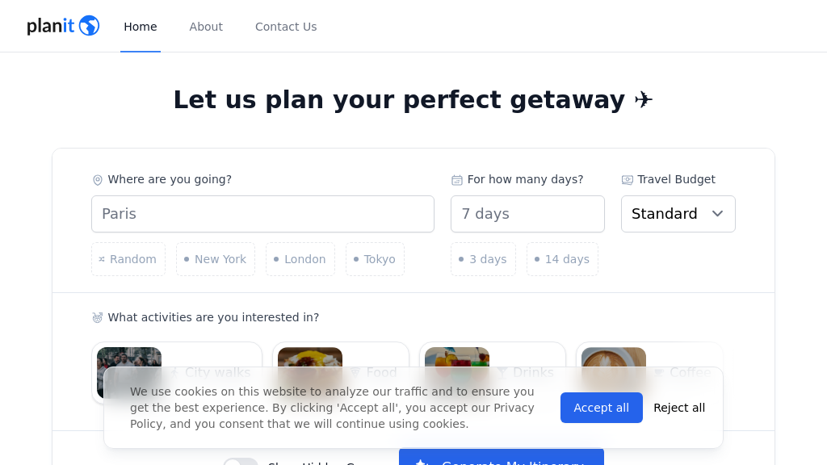This screenshot has height=465, width=827.
Task: Pick the 14 days duration chip
Action: 562,259
